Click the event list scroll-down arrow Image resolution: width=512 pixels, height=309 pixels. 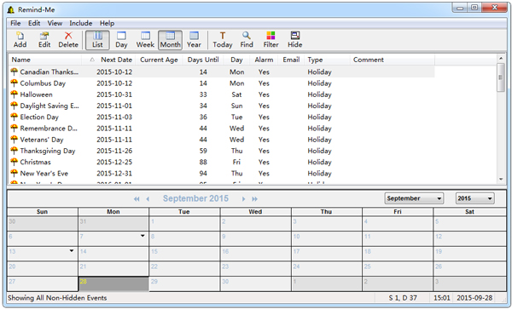coord(501,179)
